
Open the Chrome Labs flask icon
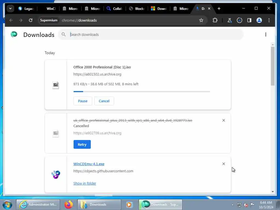pos(230,20)
